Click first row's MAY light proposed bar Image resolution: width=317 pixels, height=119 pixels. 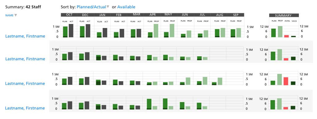(x=172, y=31)
